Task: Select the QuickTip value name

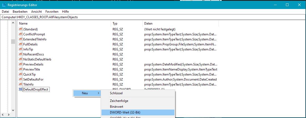Action: (30, 74)
